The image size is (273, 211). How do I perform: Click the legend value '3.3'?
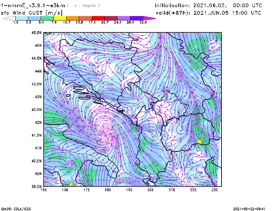(28, 22)
